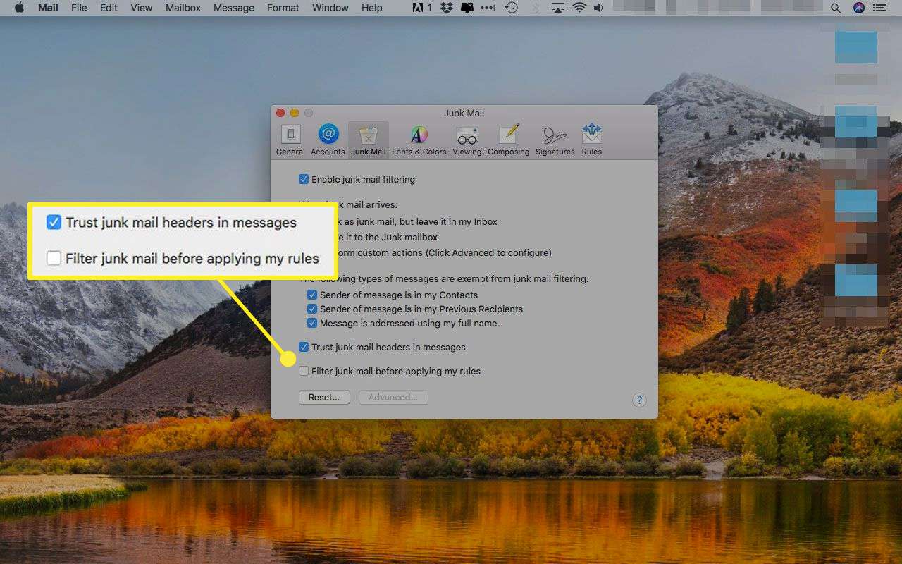The height and width of the screenshot is (564, 902).
Task: Disable the Enable junk mail filtering checkbox
Action: [304, 179]
